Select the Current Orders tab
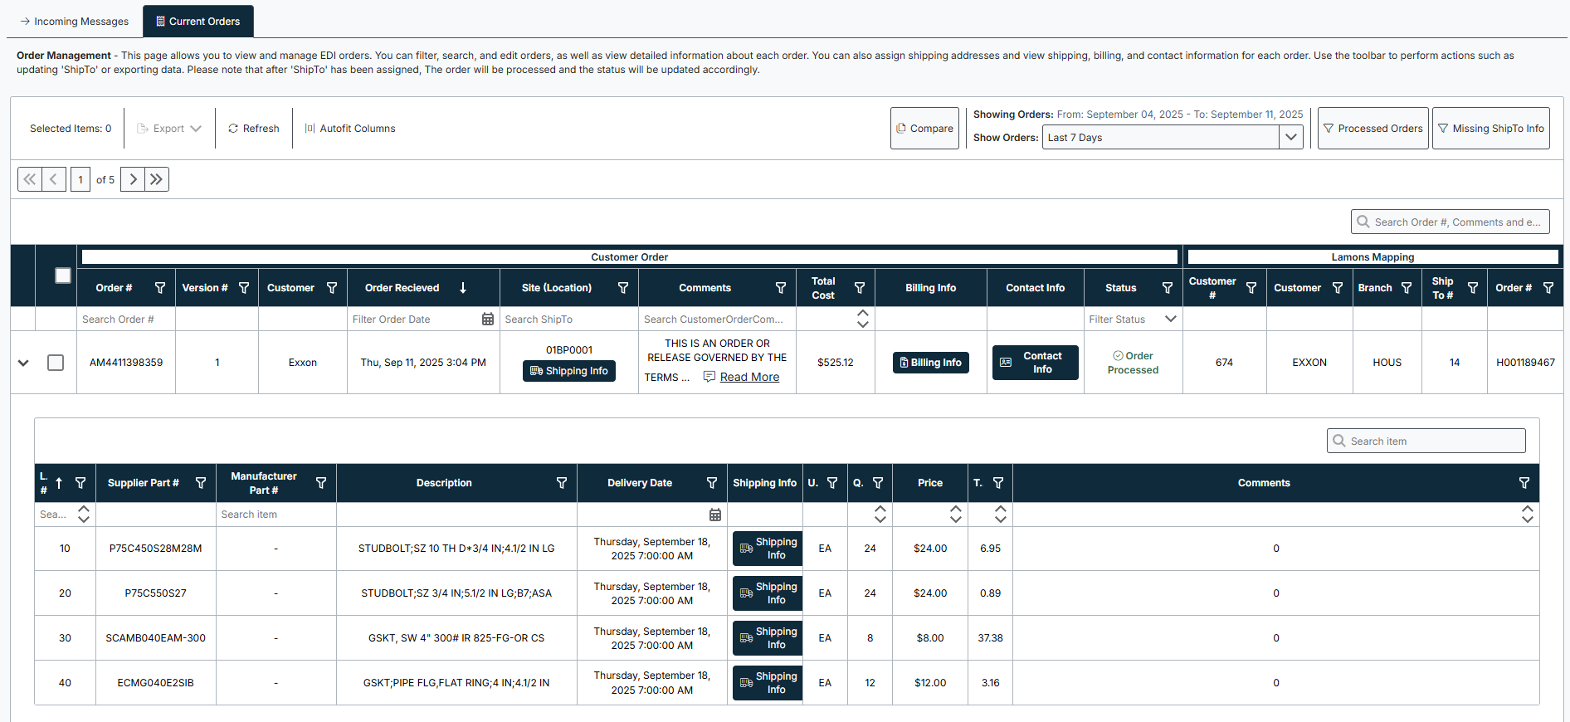 click(198, 22)
